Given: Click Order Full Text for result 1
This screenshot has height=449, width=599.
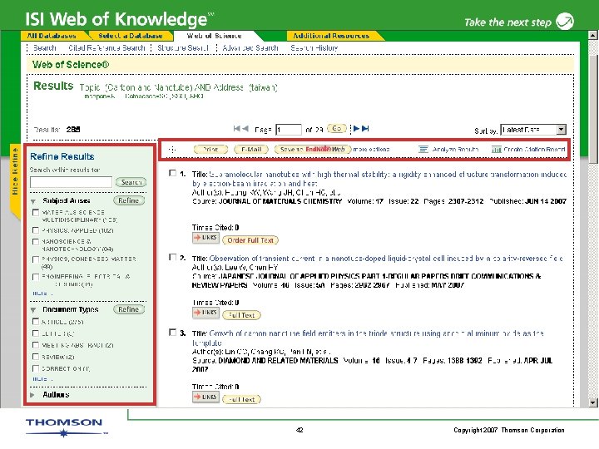Looking at the screenshot, I should (250, 240).
